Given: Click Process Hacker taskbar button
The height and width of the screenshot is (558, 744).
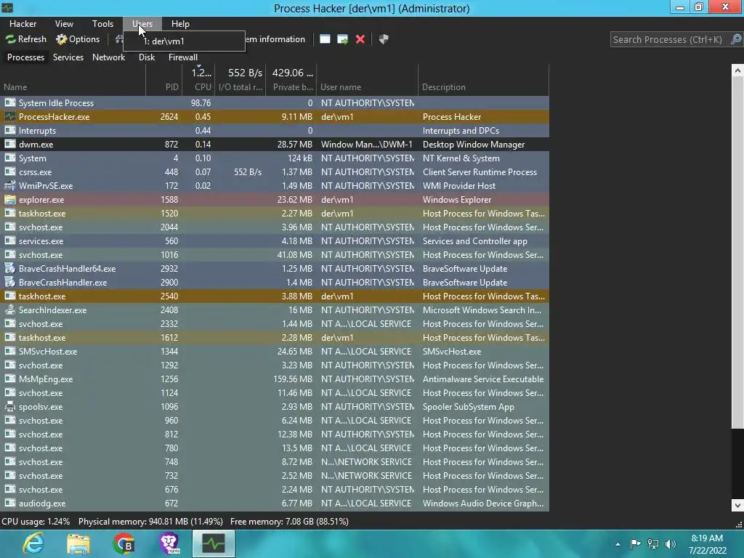Looking at the screenshot, I should click(214, 543).
